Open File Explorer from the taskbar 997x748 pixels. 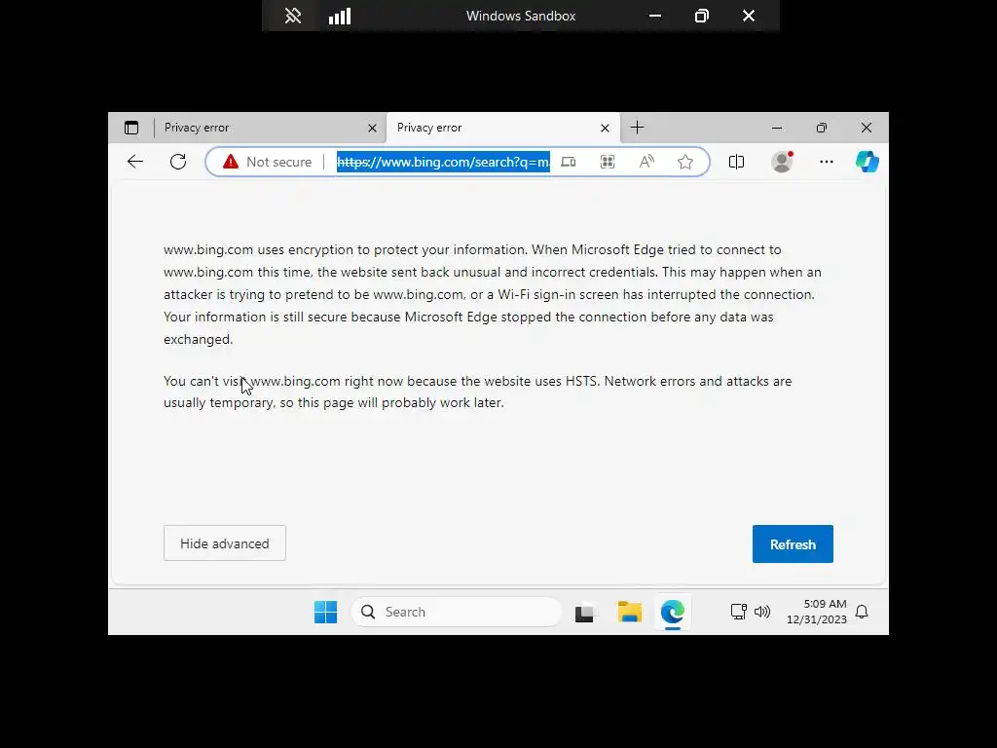[630, 612]
